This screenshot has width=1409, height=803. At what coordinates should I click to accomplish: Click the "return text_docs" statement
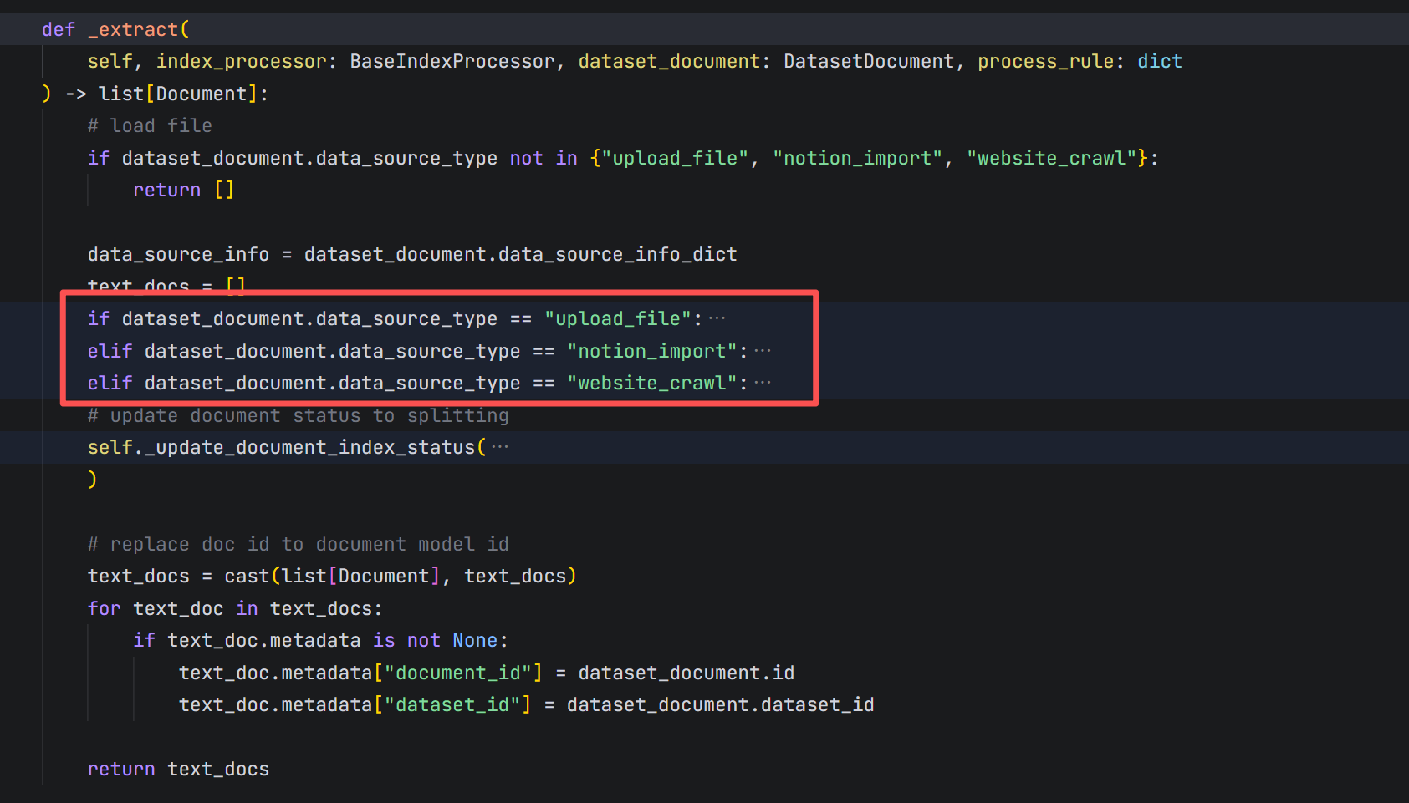tap(178, 769)
